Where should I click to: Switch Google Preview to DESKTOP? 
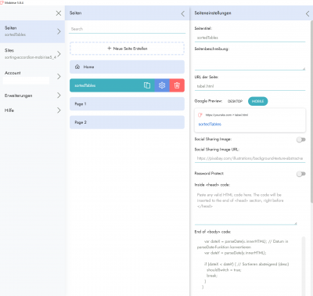[x=235, y=101]
